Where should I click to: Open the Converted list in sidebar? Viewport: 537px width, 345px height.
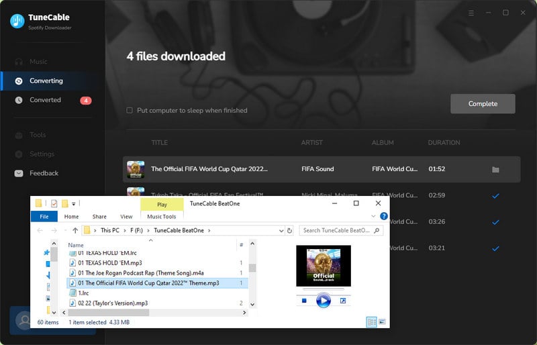point(45,100)
